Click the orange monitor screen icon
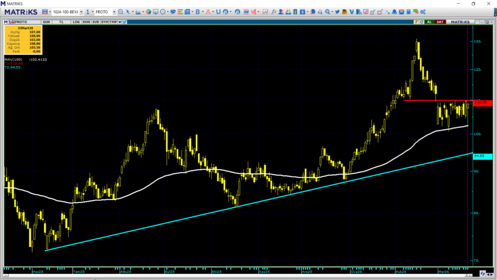The image size is (497, 280). coord(155,12)
